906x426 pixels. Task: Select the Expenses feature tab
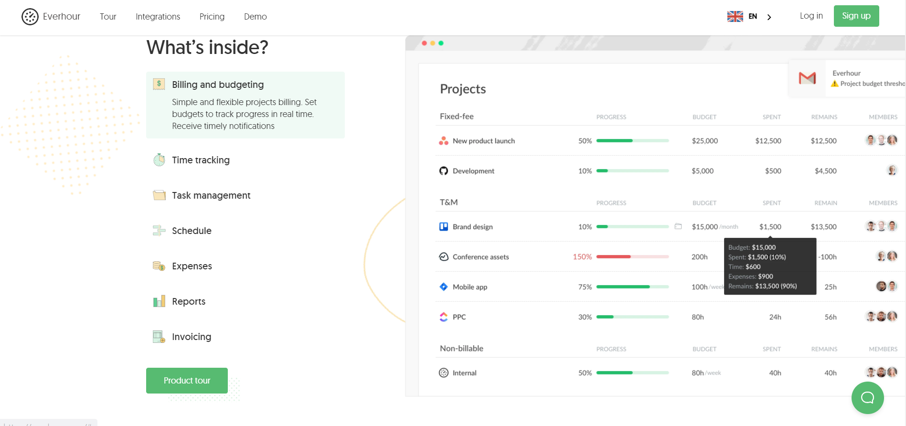pos(192,266)
